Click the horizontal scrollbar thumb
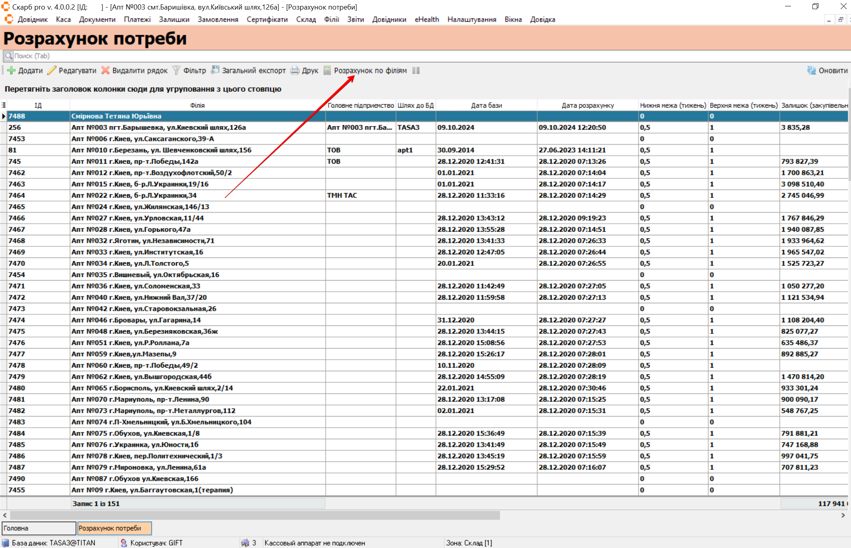Image resolution: width=851 pixels, height=548 pixels. (254, 515)
